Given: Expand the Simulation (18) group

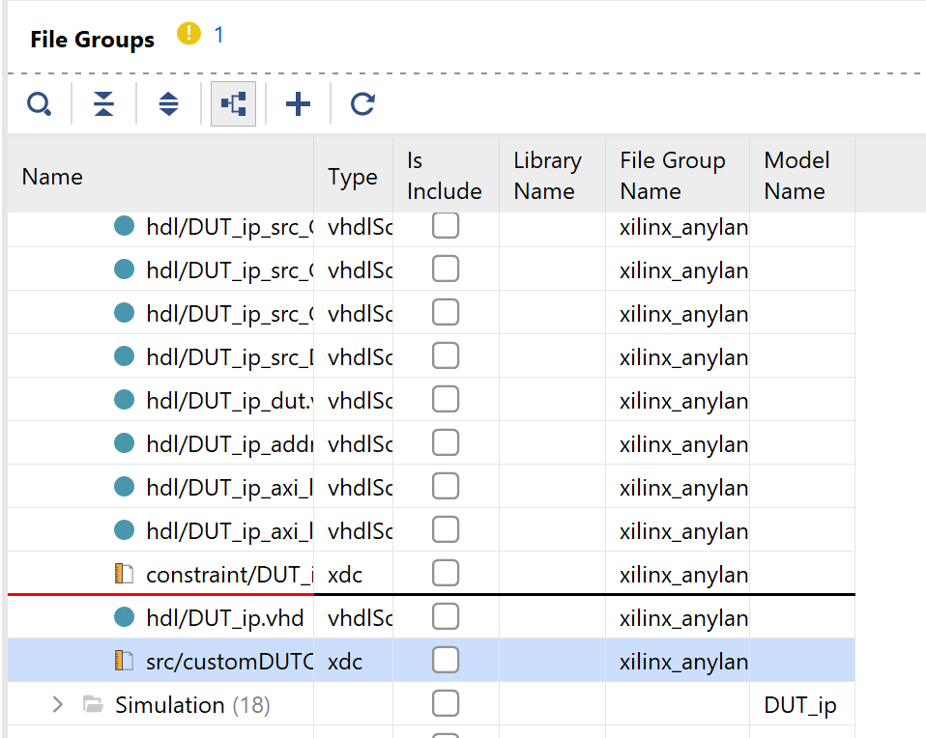Looking at the screenshot, I should click(x=57, y=705).
